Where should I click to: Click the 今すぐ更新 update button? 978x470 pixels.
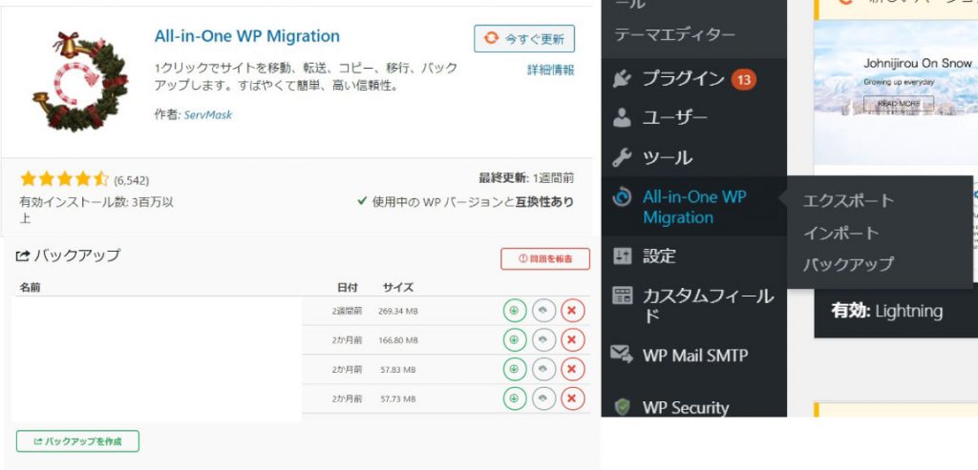coord(524,38)
